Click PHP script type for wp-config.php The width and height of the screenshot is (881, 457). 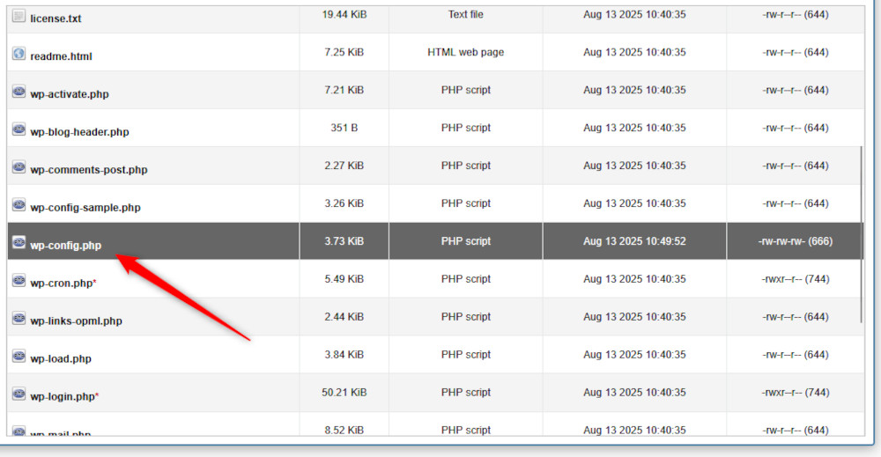tap(466, 241)
